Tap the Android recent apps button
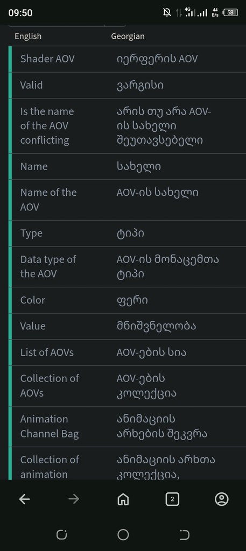 (x=61, y=535)
